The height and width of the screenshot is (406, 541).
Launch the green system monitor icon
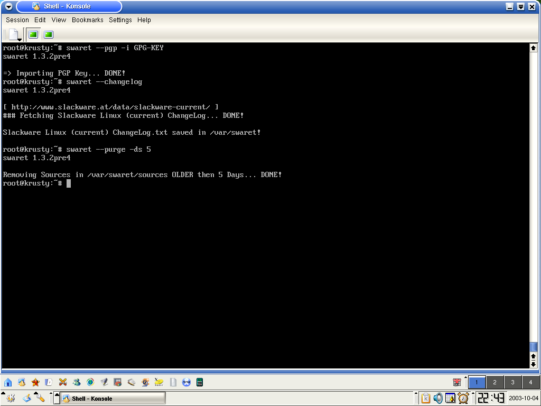(x=199, y=382)
